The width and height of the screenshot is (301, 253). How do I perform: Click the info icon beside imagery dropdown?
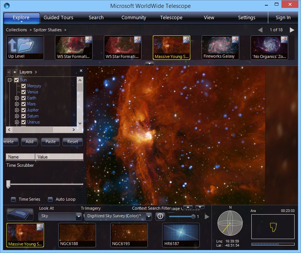(160, 216)
